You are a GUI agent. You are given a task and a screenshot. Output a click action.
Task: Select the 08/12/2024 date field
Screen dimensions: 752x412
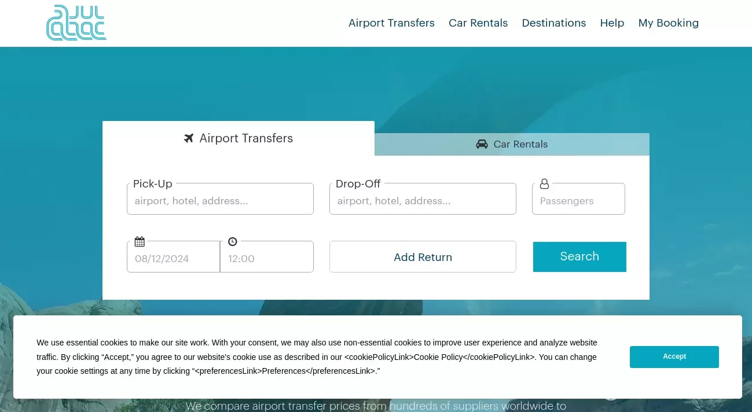pos(173,259)
